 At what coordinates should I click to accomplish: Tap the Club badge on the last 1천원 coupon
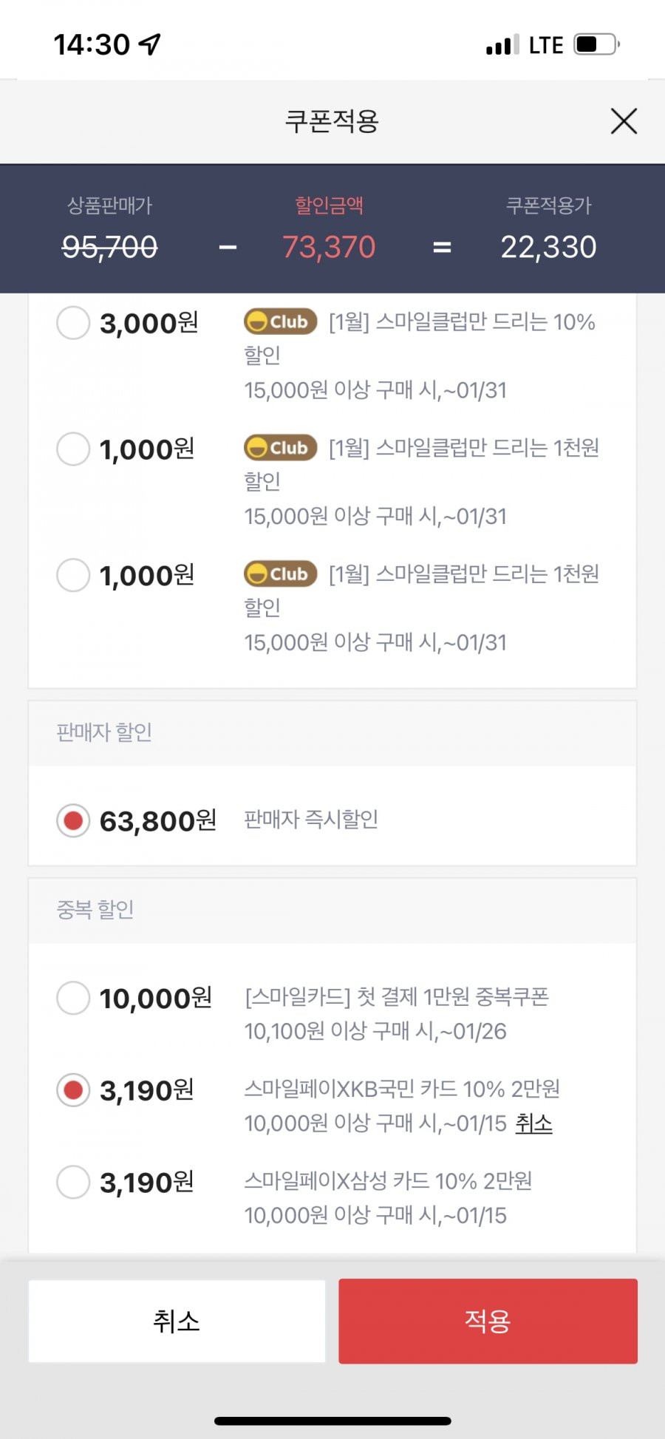(281, 574)
